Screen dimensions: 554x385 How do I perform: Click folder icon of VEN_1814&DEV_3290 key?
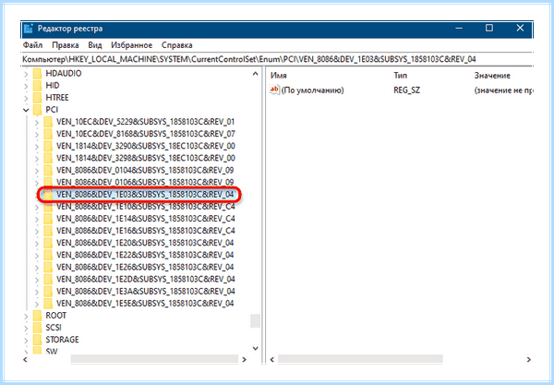pos(48,146)
